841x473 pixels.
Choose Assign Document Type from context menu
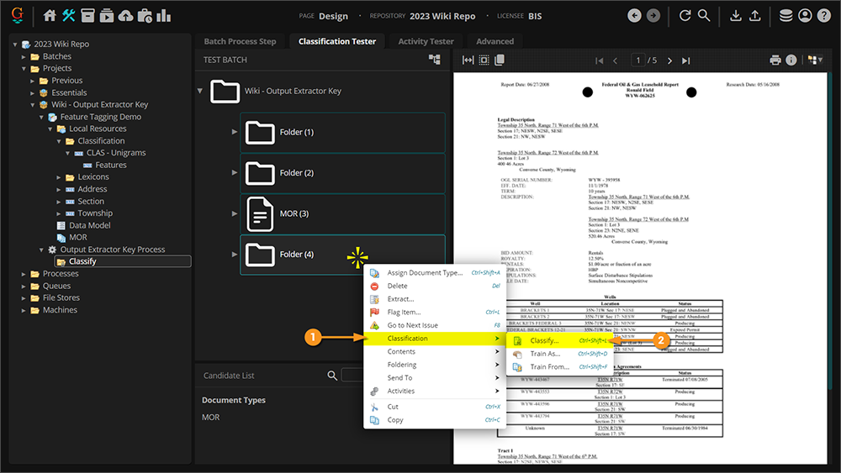424,273
